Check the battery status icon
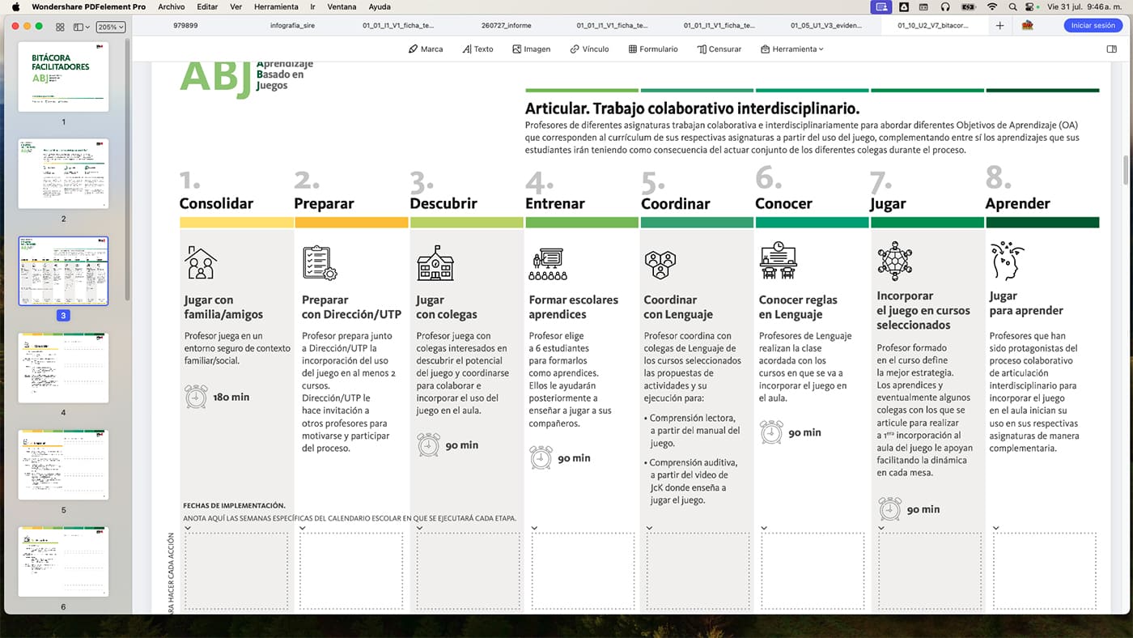1133x638 pixels. [968, 6]
